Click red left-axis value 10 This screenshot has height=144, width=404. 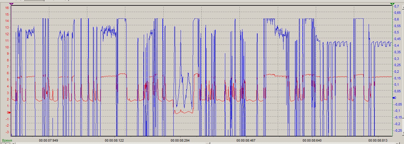[x=7, y=47]
